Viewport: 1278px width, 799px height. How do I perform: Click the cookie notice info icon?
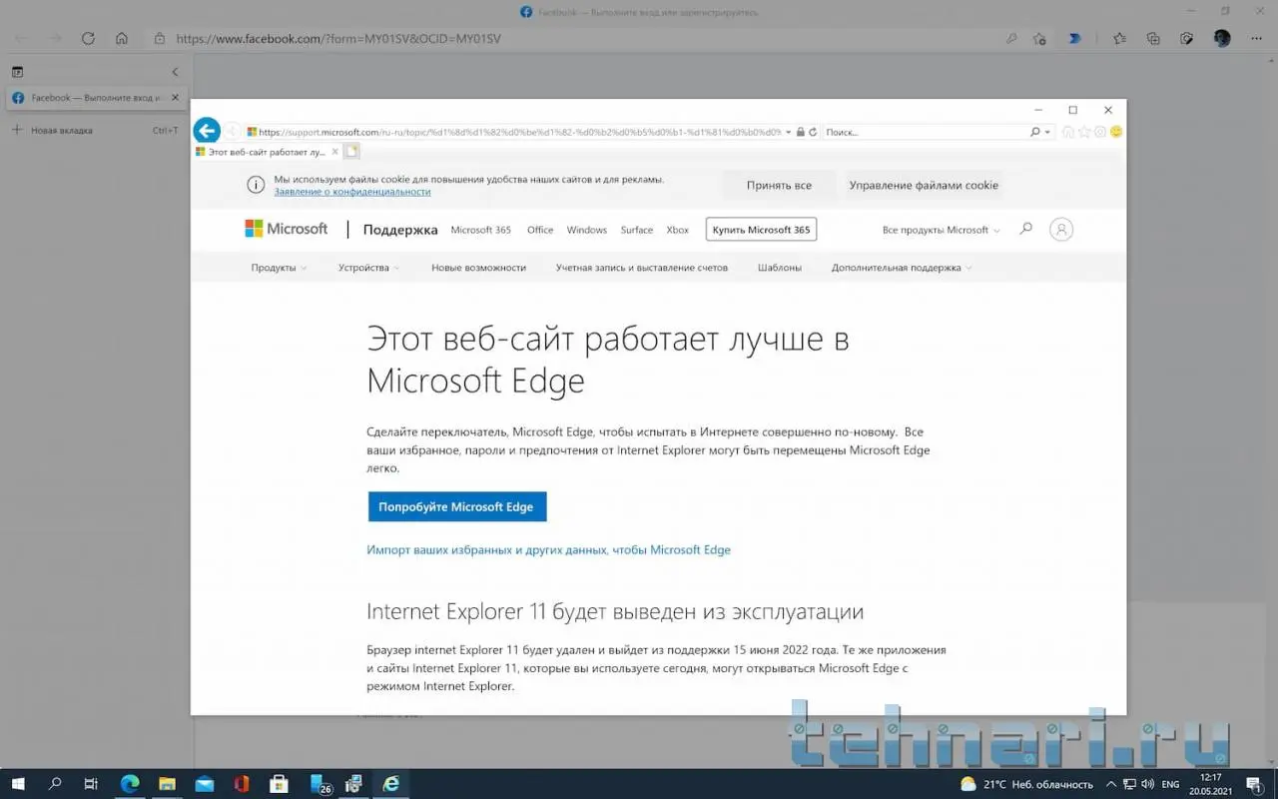256,185
